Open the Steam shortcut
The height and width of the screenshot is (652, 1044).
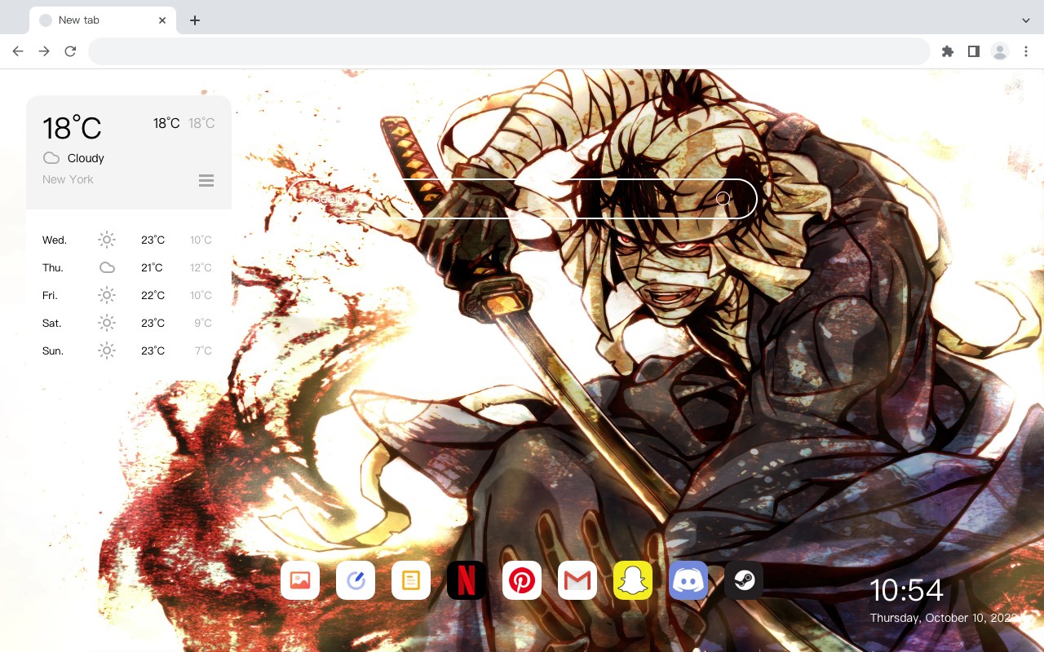click(x=744, y=580)
